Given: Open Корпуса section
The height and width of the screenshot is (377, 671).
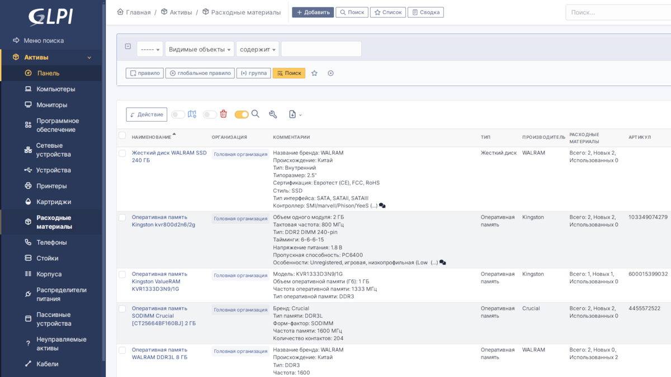Looking at the screenshot, I should tap(49, 274).
